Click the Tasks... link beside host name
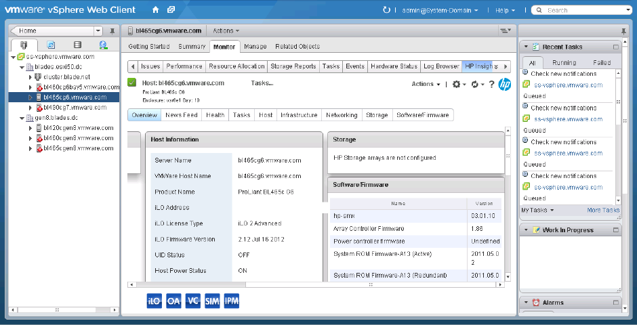This screenshot has width=637, height=325. [x=262, y=83]
